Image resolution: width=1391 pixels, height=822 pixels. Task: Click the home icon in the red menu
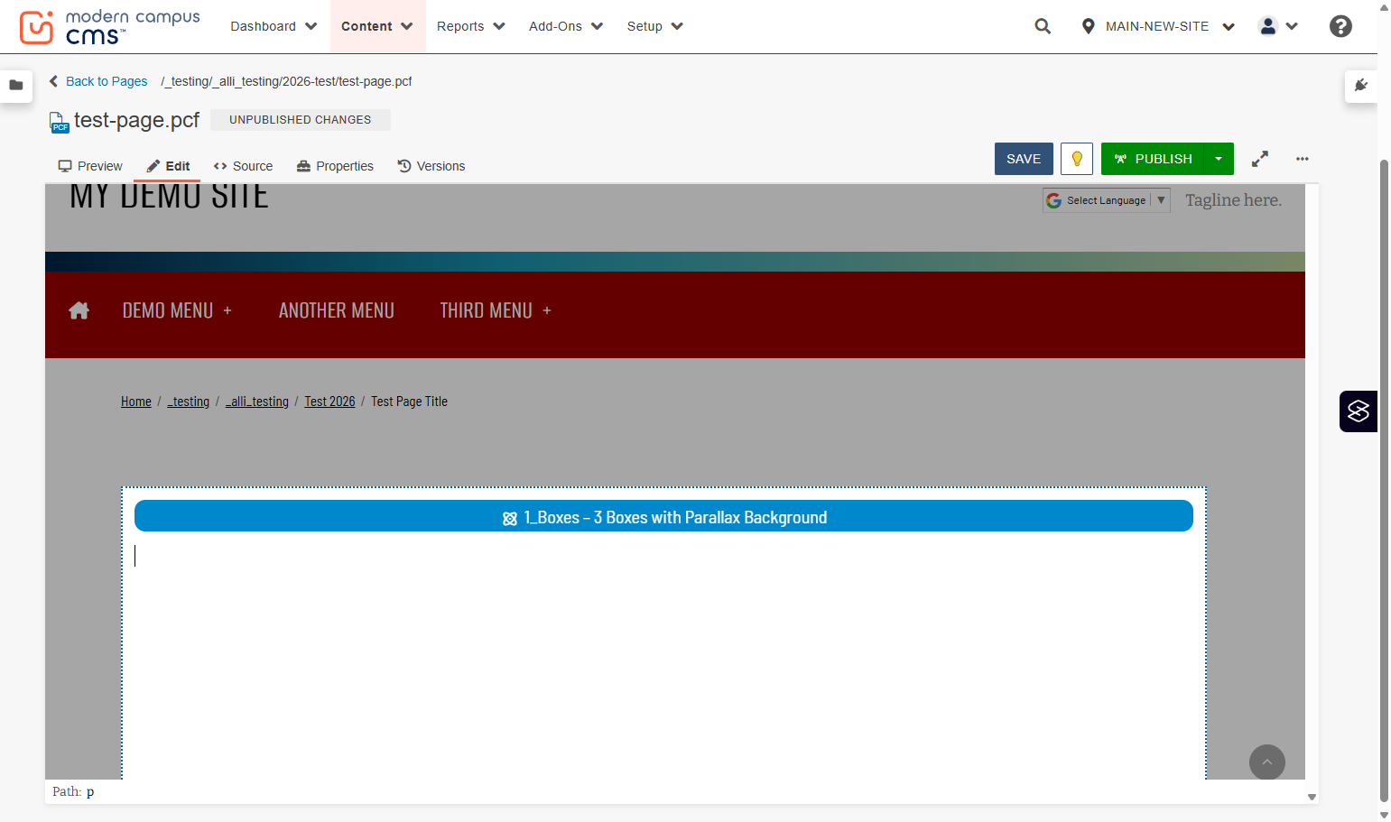[79, 310]
